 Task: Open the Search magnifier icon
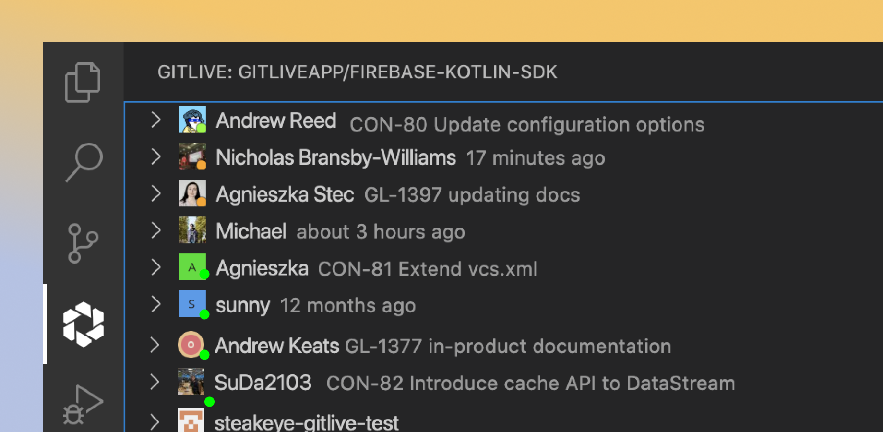[x=84, y=162]
